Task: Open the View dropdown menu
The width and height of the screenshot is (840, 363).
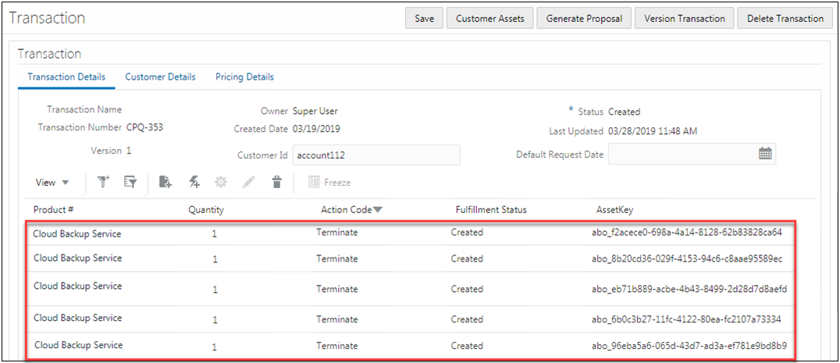Action: pos(52,182)
